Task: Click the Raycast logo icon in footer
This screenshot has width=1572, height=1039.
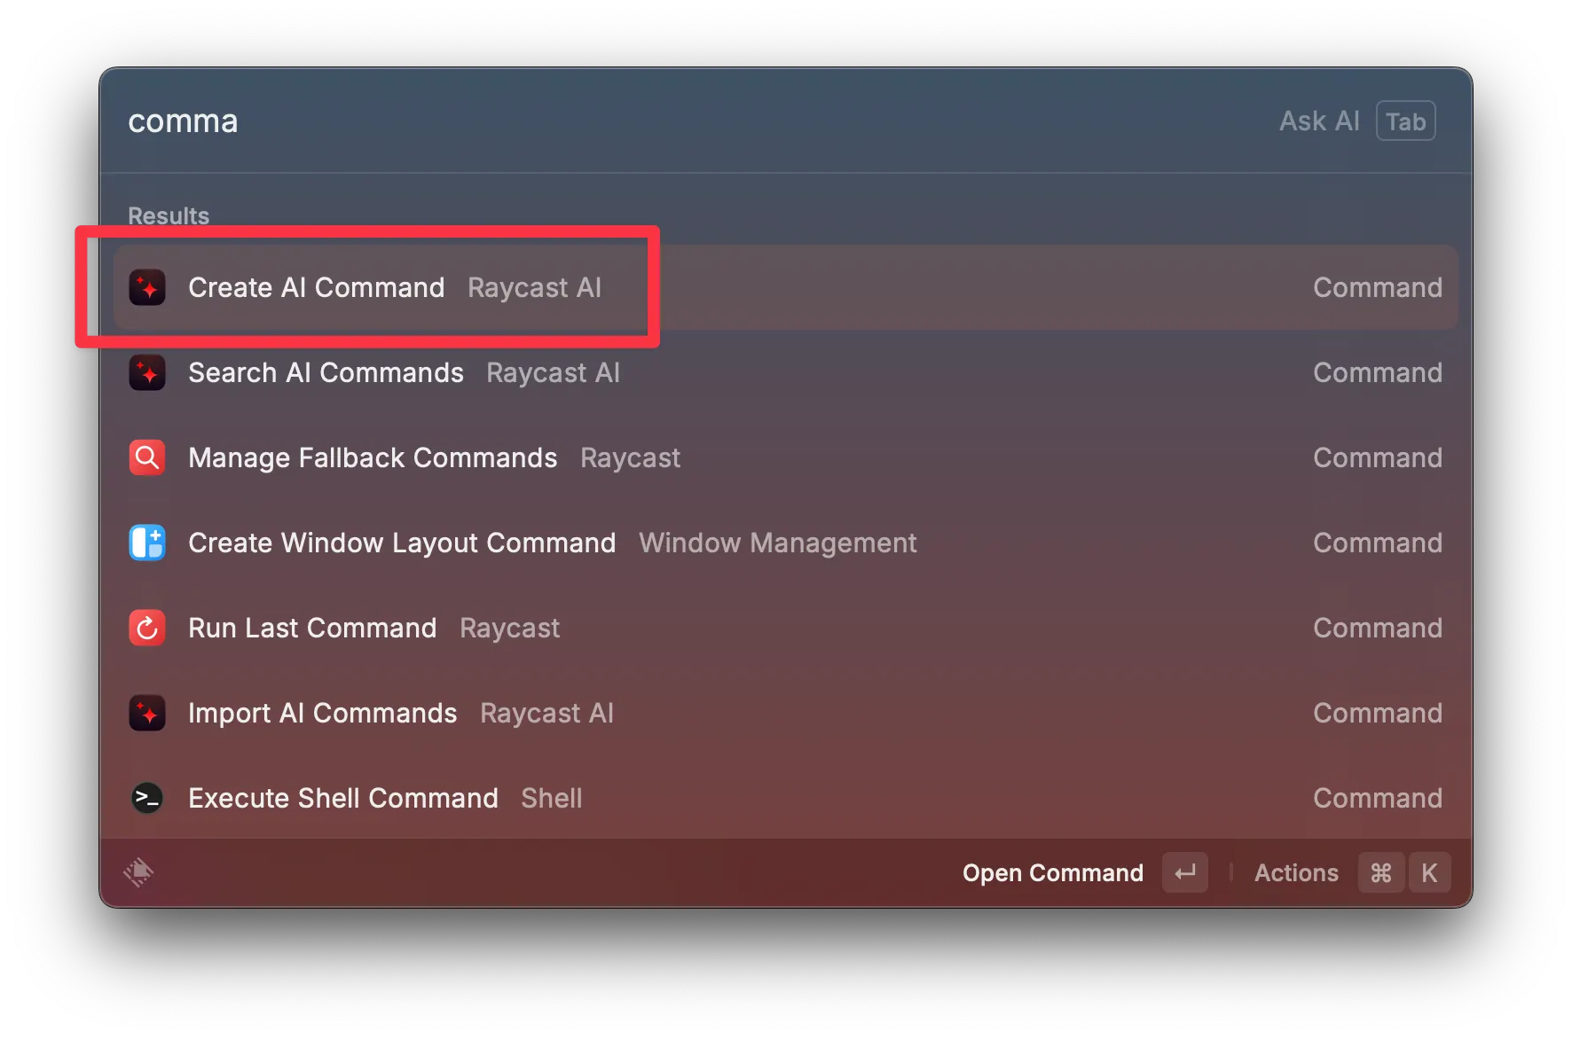Action: pyautogui.click(x=138, y=872)
